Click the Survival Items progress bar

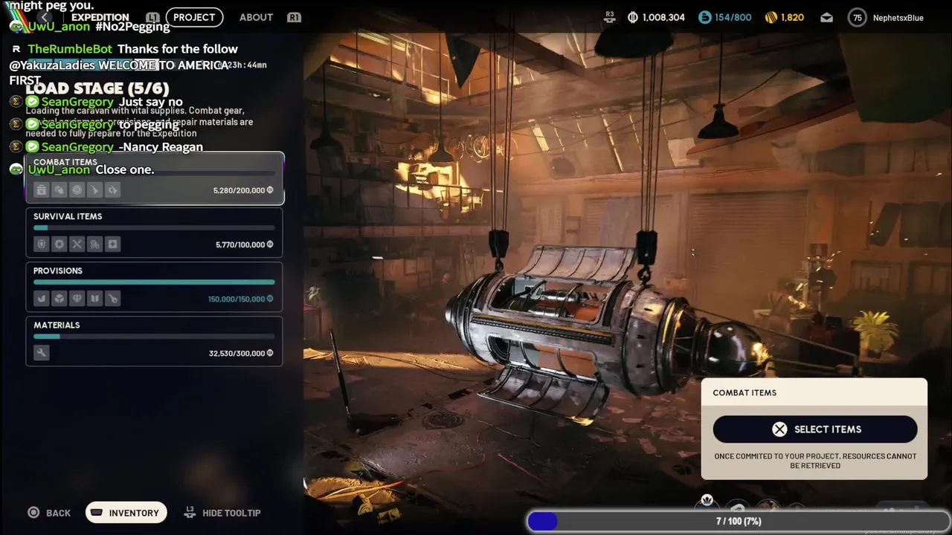point(154,228)
